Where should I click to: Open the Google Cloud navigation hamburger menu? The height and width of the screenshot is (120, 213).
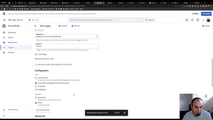point(4,20)
